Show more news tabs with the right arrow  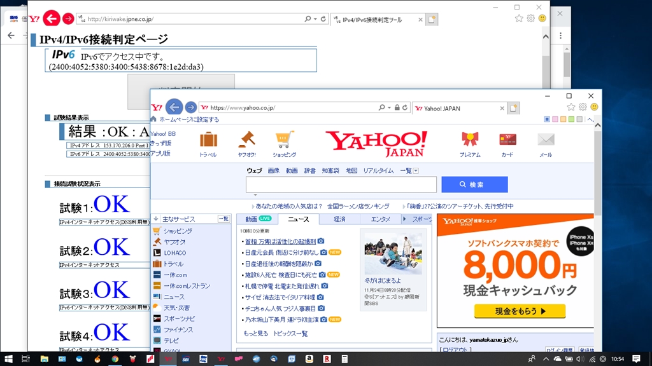point(404,219)
